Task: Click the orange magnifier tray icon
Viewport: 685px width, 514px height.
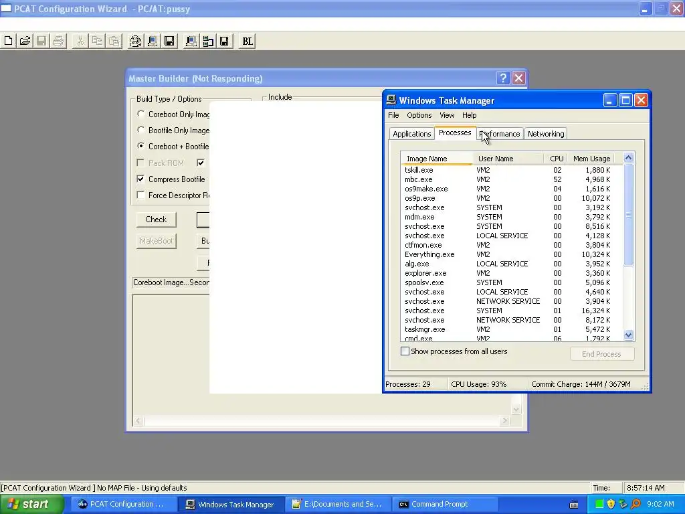Action: pyautogui.click(x=635, y=504)
